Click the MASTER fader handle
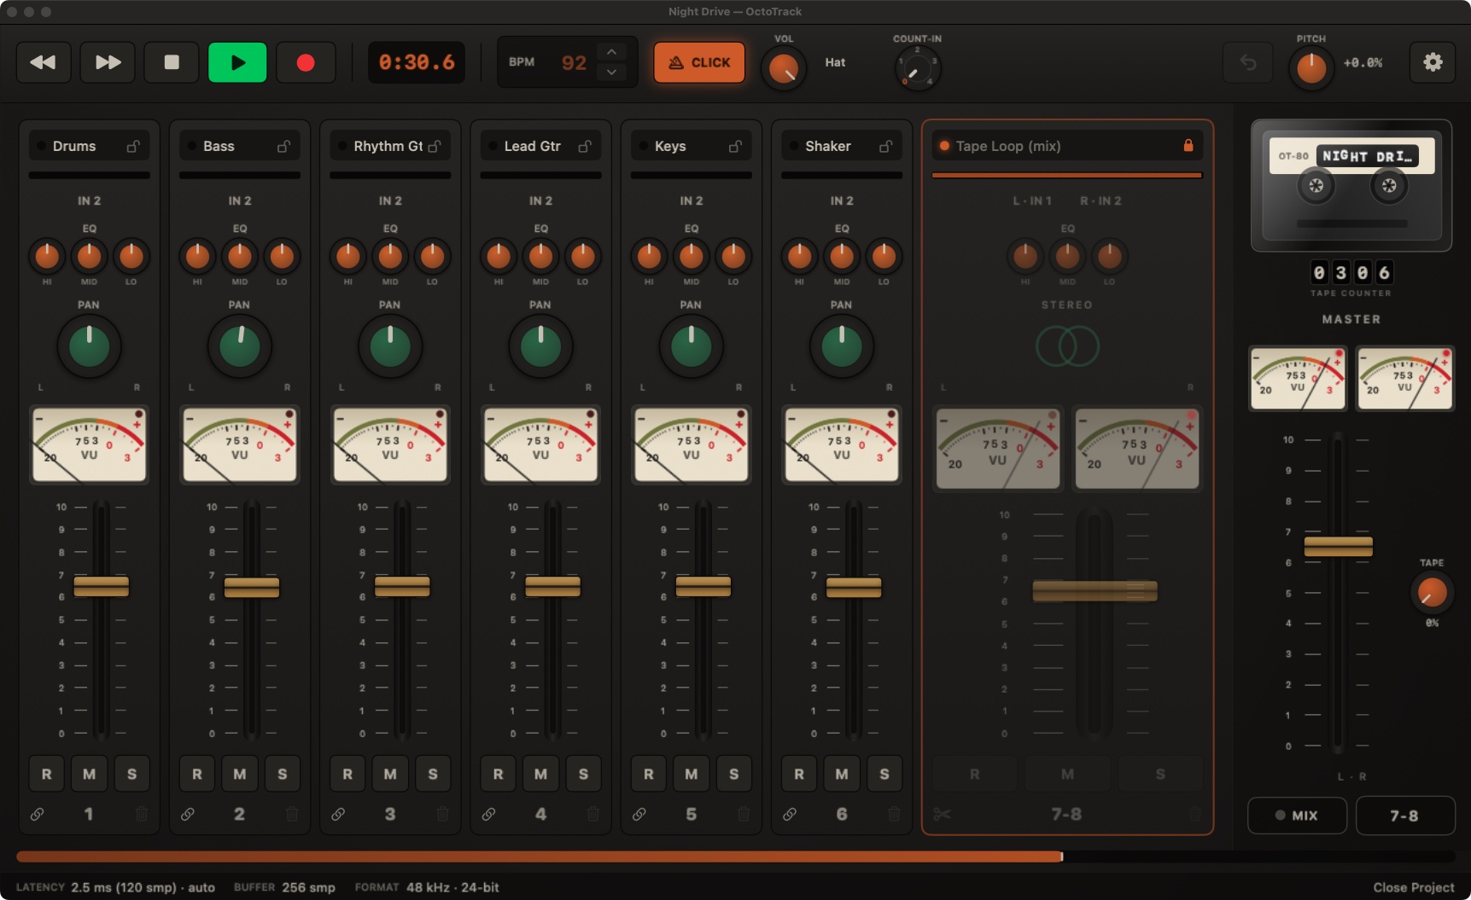Image resolution: width=1471 pixels, height=900 pixels. (x=1338, y=546)
